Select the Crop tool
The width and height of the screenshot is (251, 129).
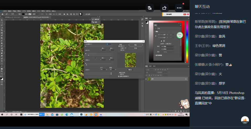click(x=2, y=30)
